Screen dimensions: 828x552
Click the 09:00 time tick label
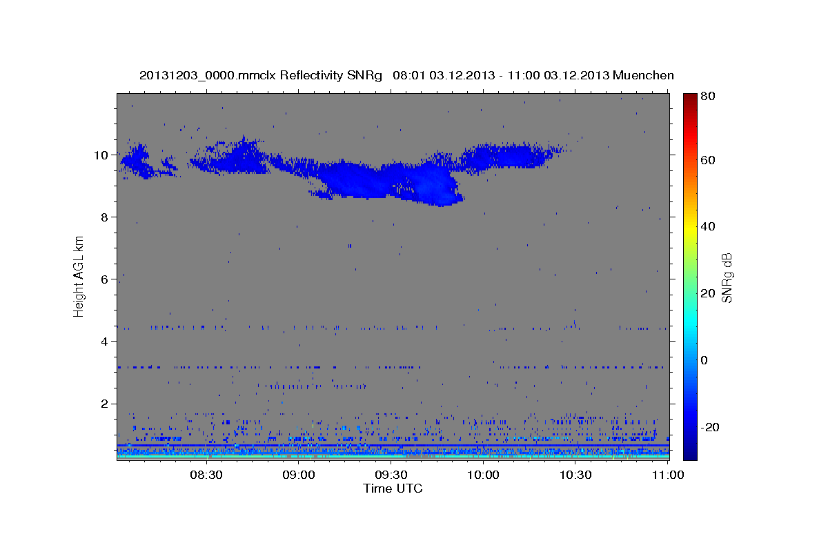point(299,475)
